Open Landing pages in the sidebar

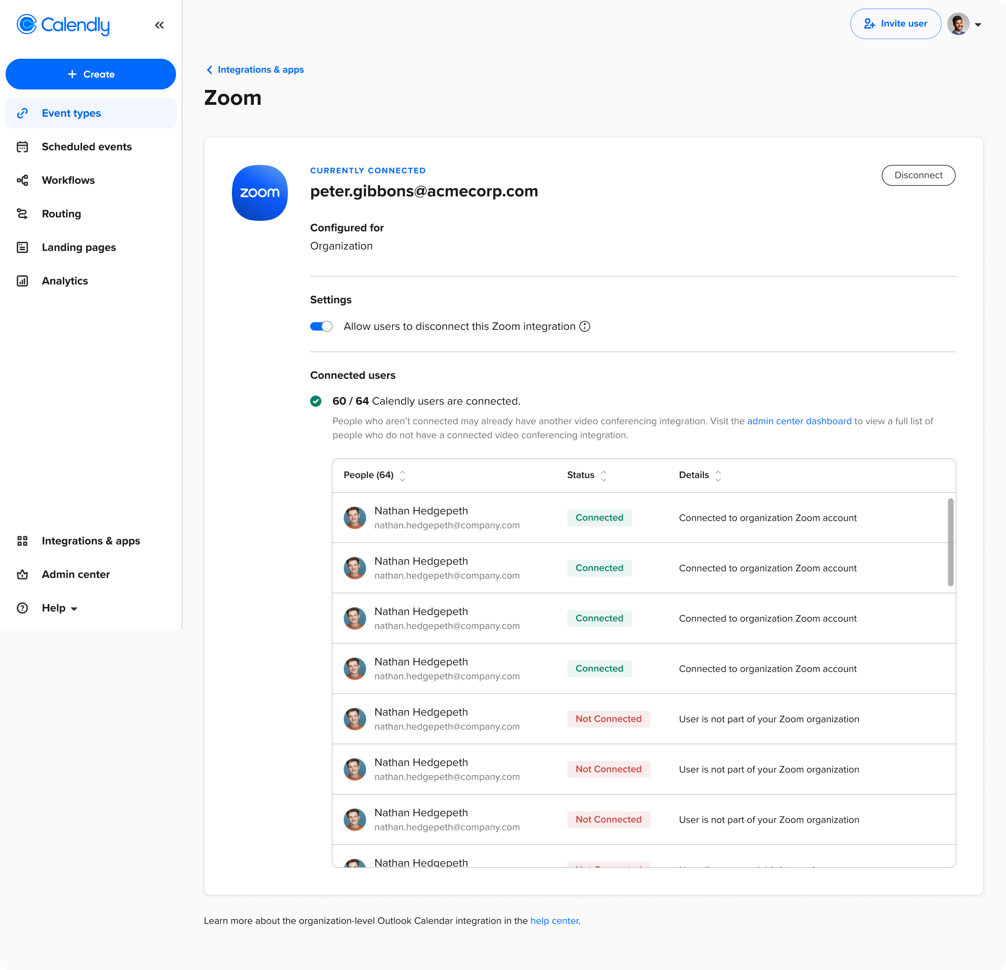79,247
